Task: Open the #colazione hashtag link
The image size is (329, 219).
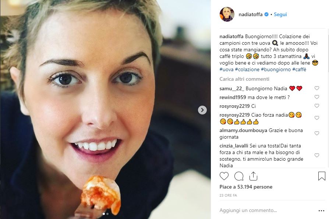Action: (247, 69)
